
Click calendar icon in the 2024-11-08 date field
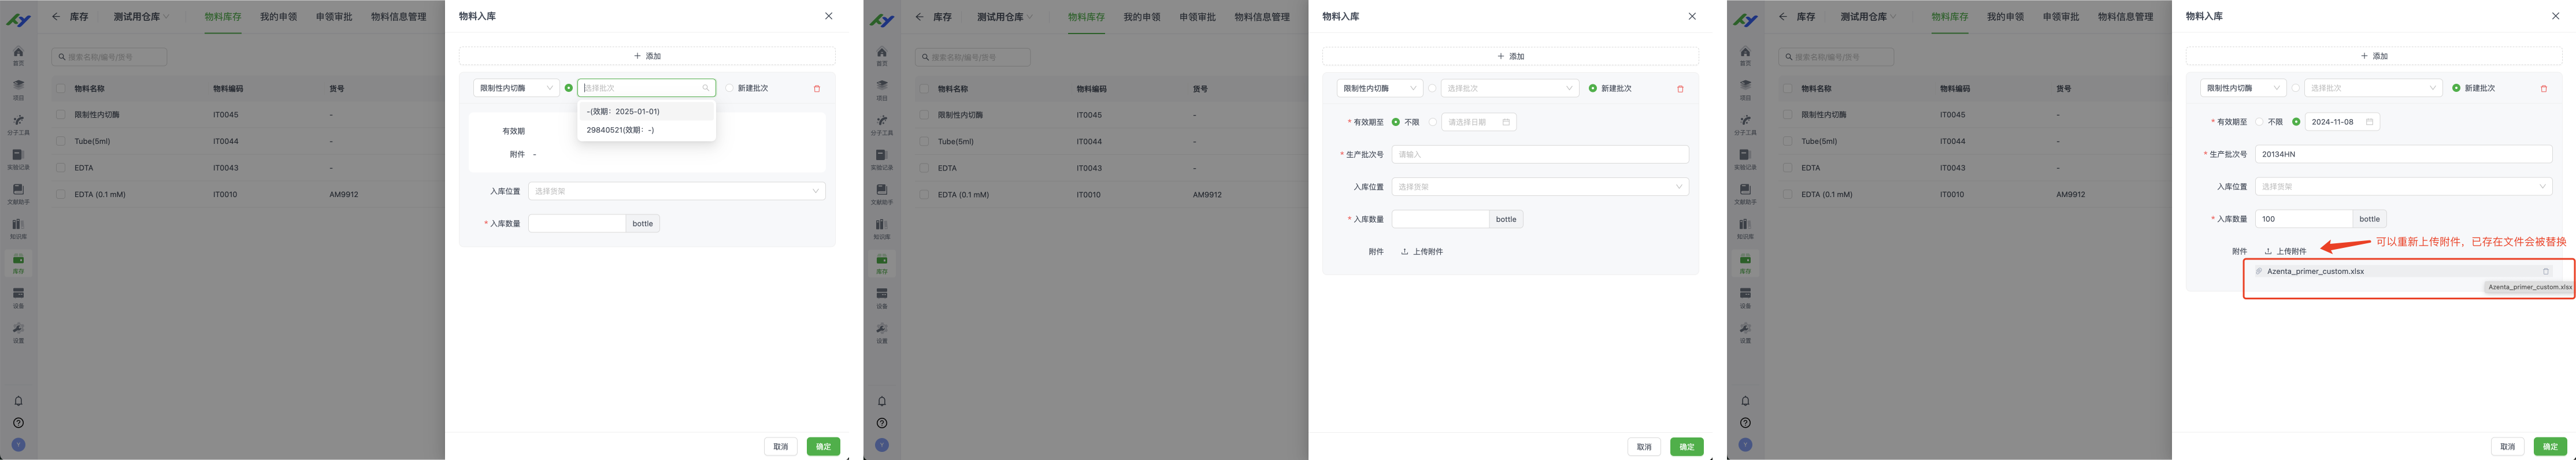pyautogui.click(x=2369, y=122)
